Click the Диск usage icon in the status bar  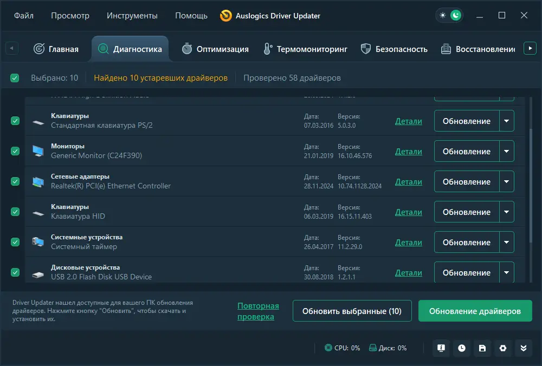(372, 348)
